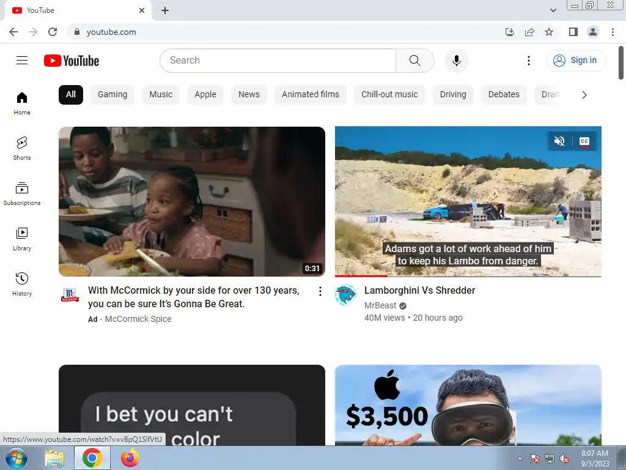The width and height of the screenshot is (626, 470).
Task: Click the Sign in button
Action: click(576, 61)
